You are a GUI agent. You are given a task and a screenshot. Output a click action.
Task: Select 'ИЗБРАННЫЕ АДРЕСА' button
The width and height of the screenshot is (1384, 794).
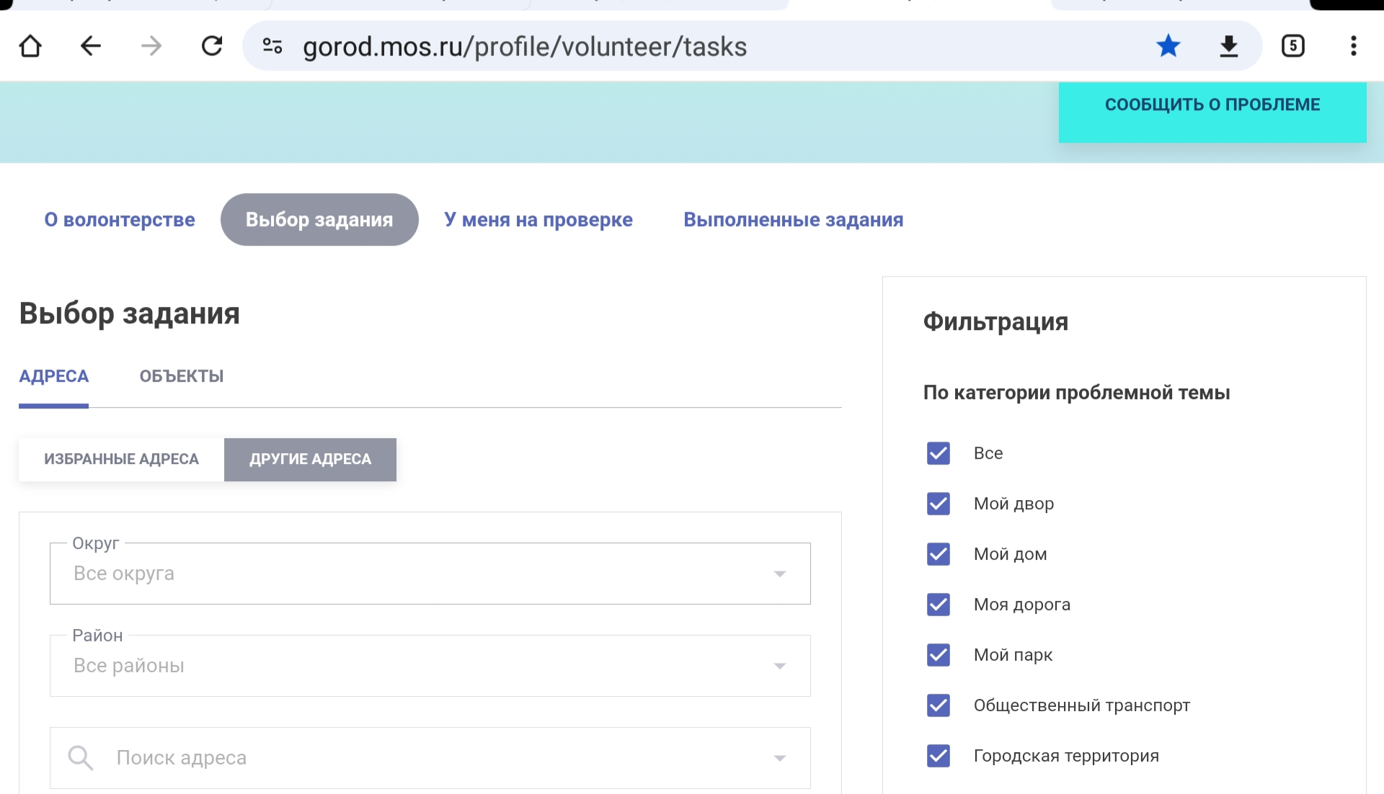pos(121,460)
